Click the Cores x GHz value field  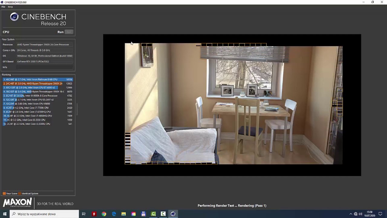click(x=45, y=50)
